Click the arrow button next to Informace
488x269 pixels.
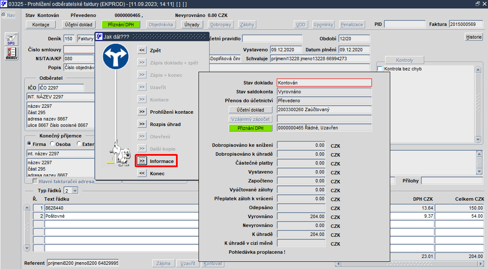[x=142, y=161]
